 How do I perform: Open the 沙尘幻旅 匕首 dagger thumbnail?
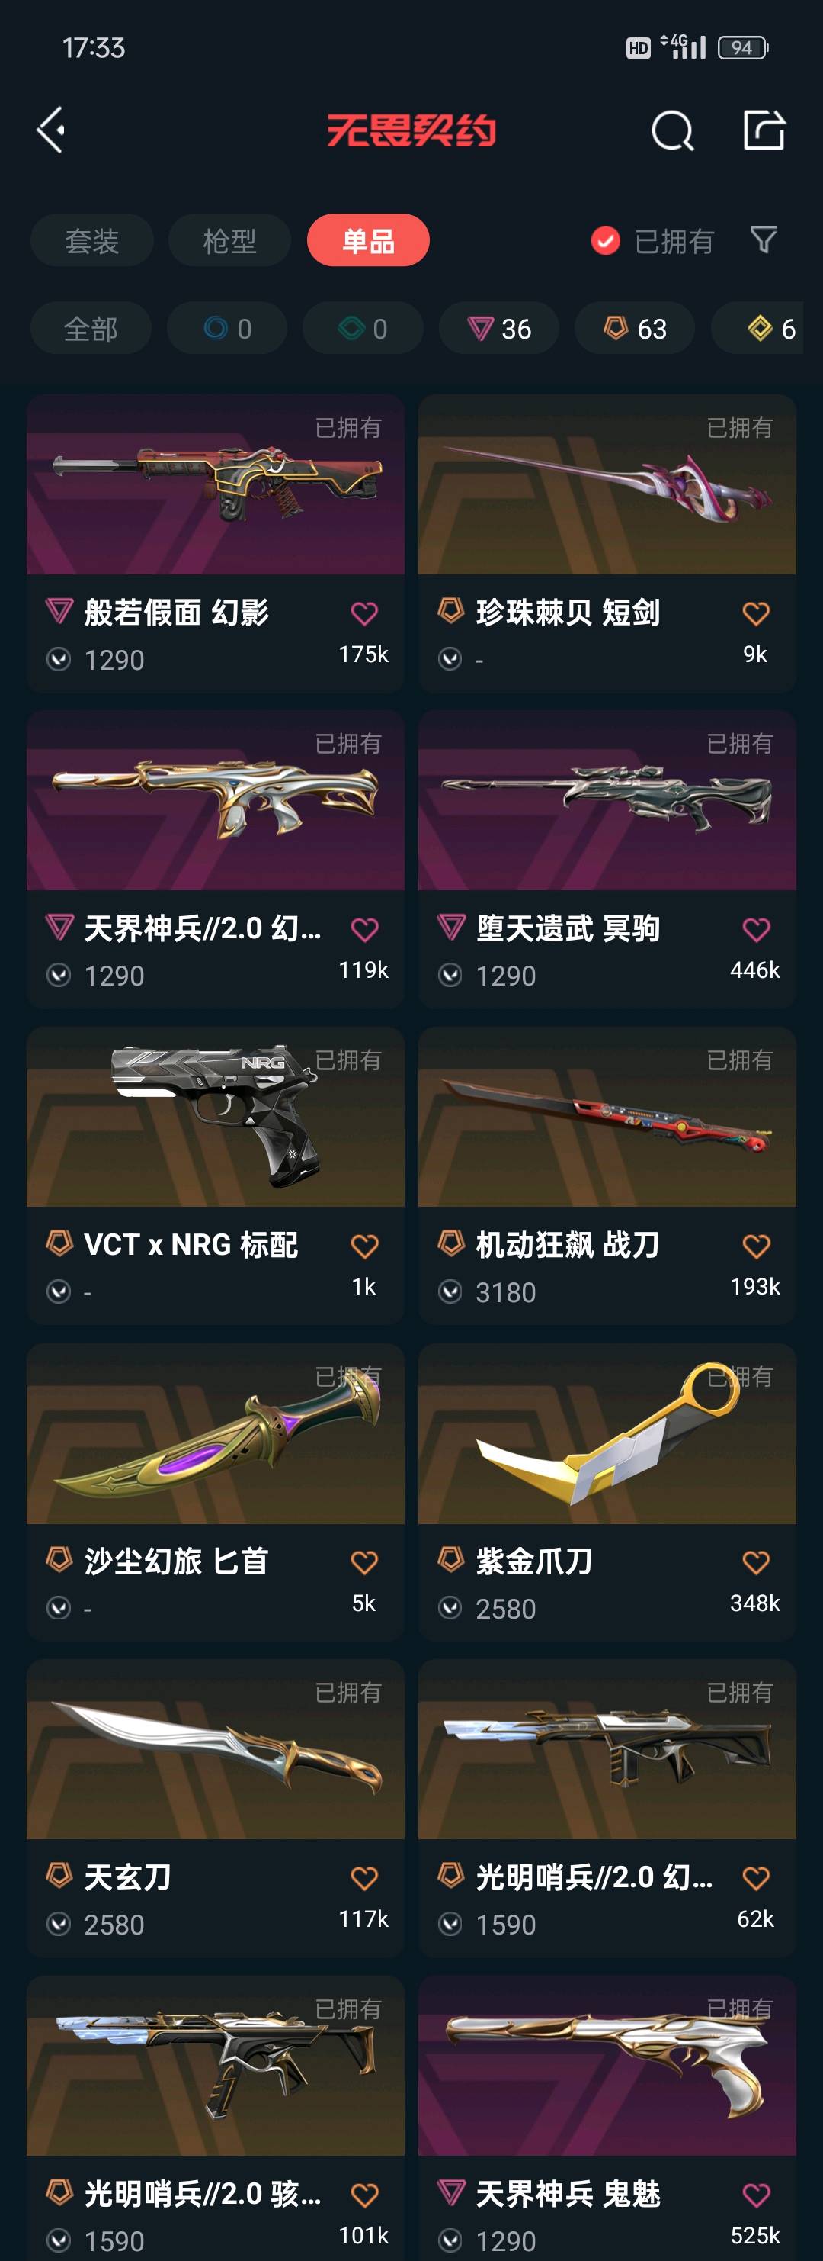[216, 1433]
